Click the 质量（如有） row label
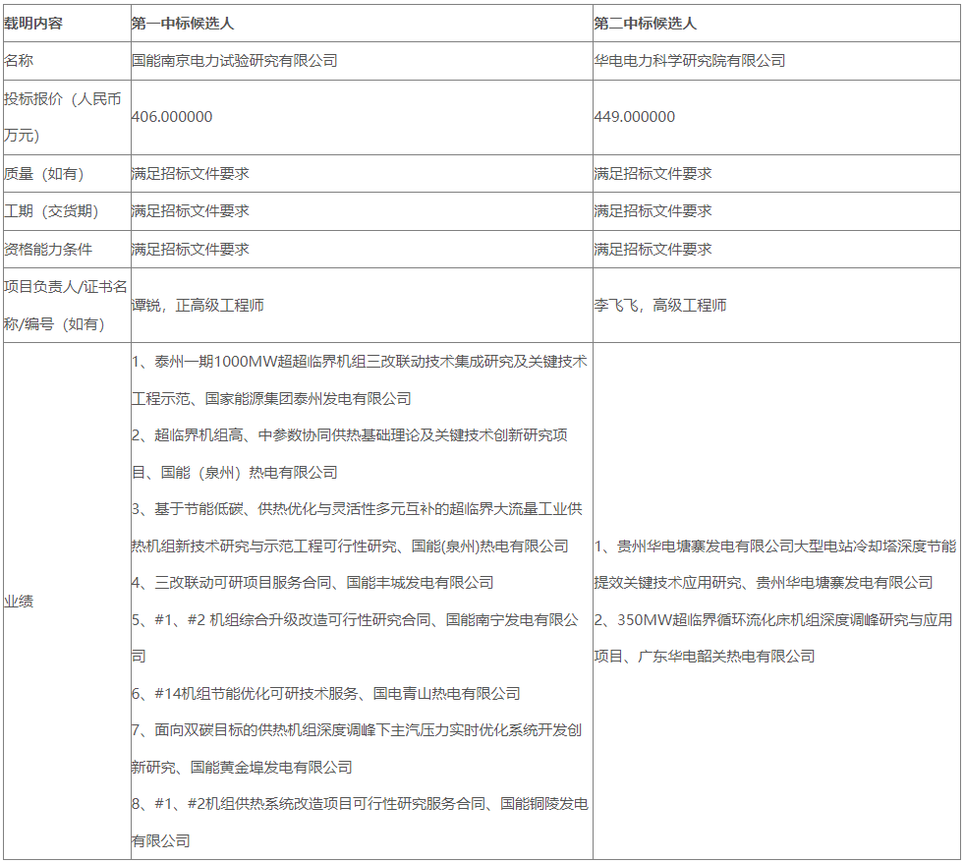This screenshot has width=965, height=863. (44, 174)
